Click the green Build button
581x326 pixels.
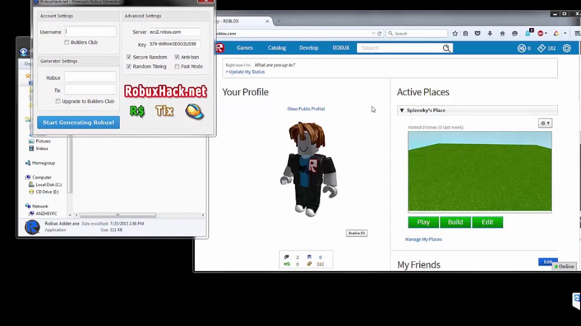(455, 222)
